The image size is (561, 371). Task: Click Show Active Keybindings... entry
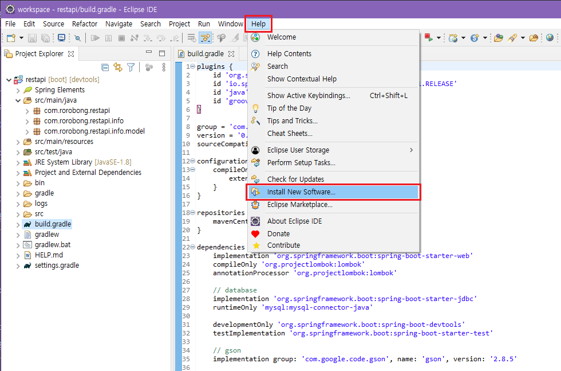click(x=333, y=96)
